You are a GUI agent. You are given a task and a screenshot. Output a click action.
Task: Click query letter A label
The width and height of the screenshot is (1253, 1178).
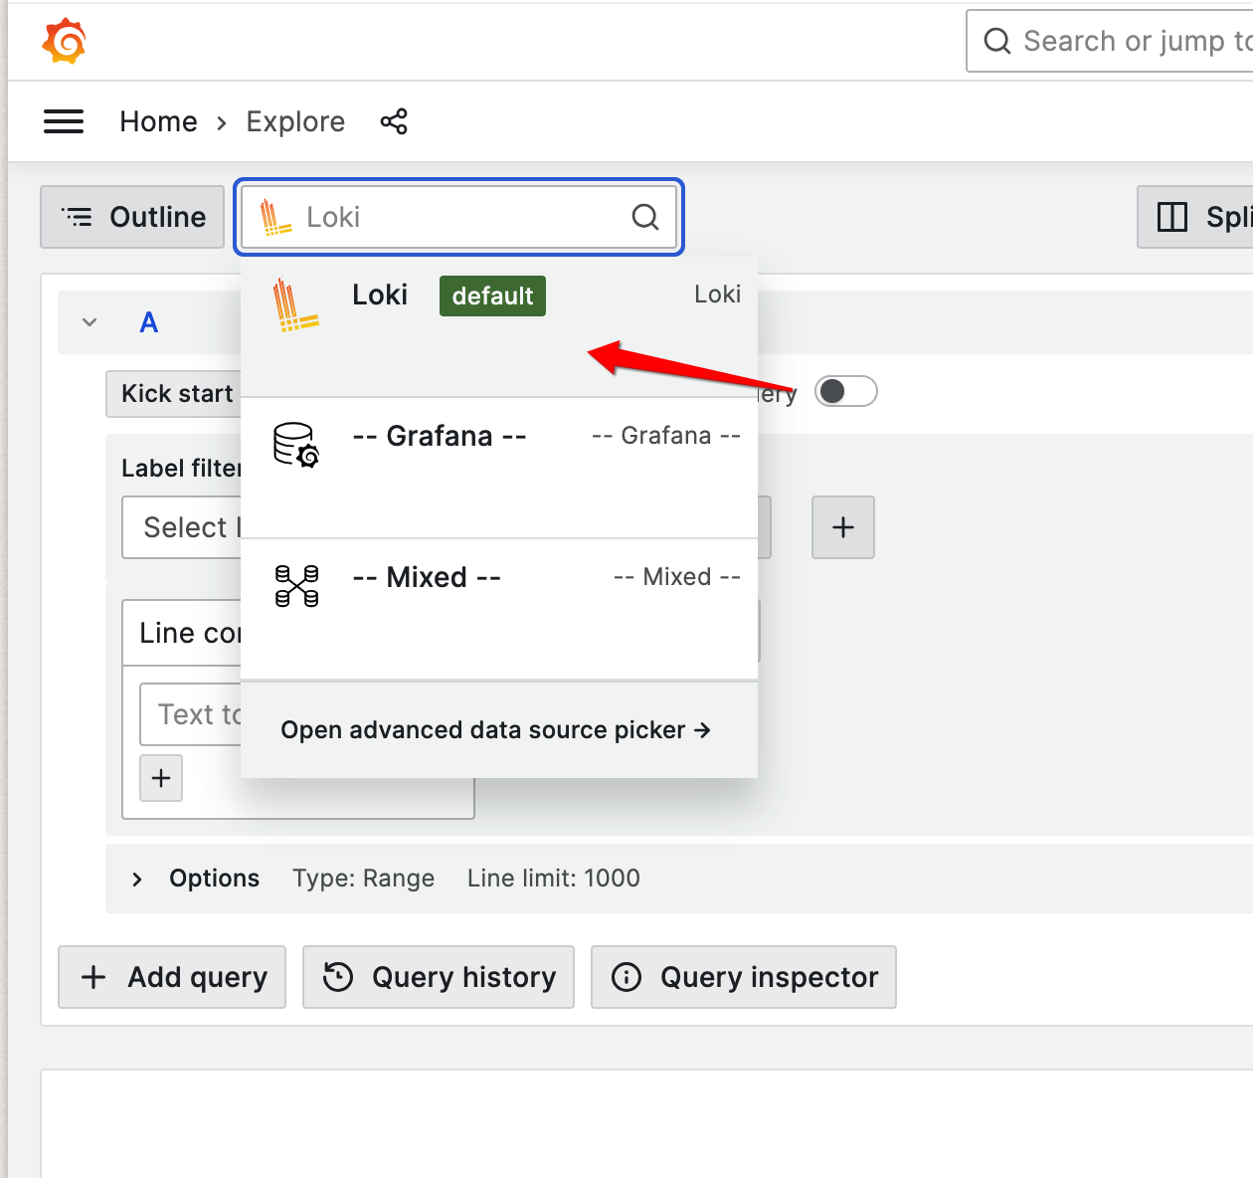(149, 322)
